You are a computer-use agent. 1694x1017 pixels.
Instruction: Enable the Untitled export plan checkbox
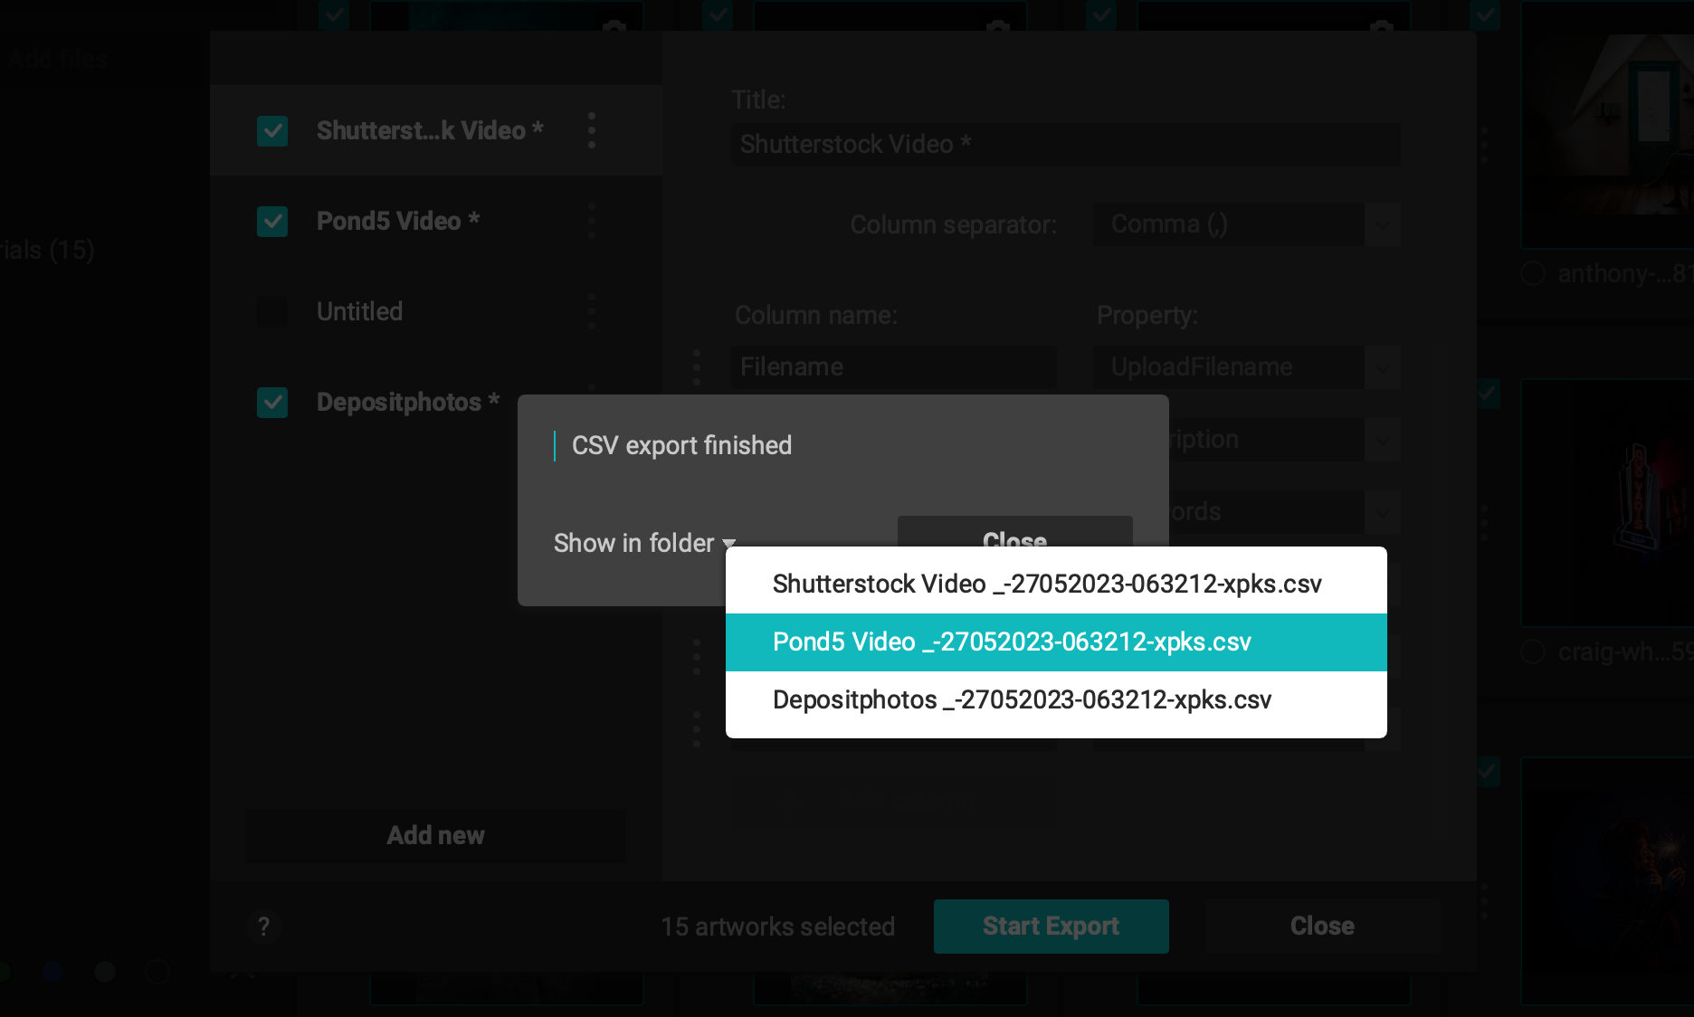click(x=272, y=312)
